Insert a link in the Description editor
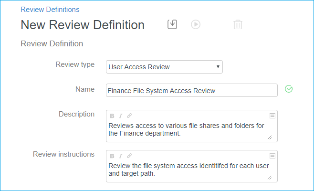 (129, 116)
